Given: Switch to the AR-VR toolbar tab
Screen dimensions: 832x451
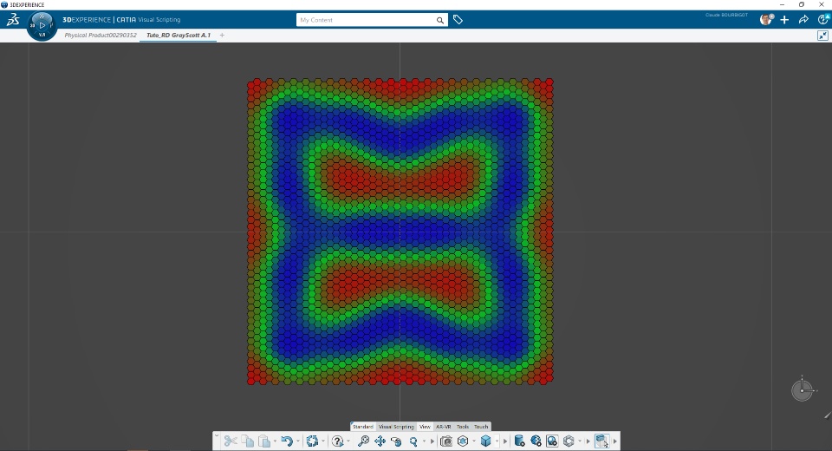Looking at the screenshot, I should 443,427.
